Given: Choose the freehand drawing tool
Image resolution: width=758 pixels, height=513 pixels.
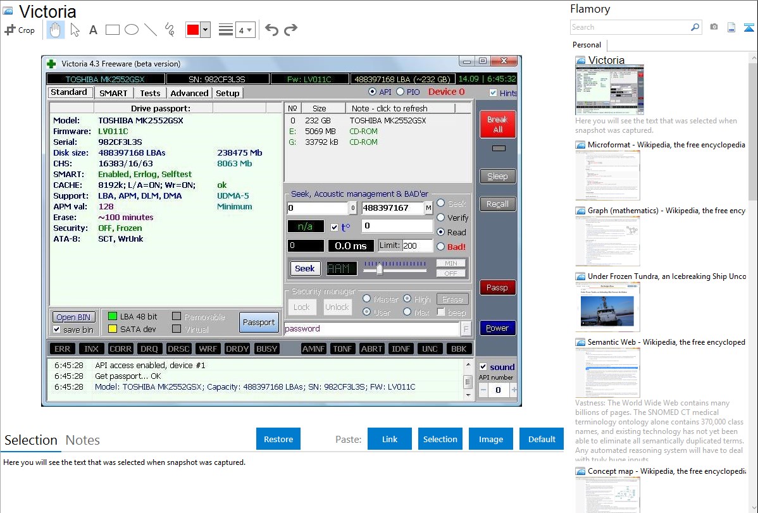Looking at the screenshot, I should pos(169,30).
